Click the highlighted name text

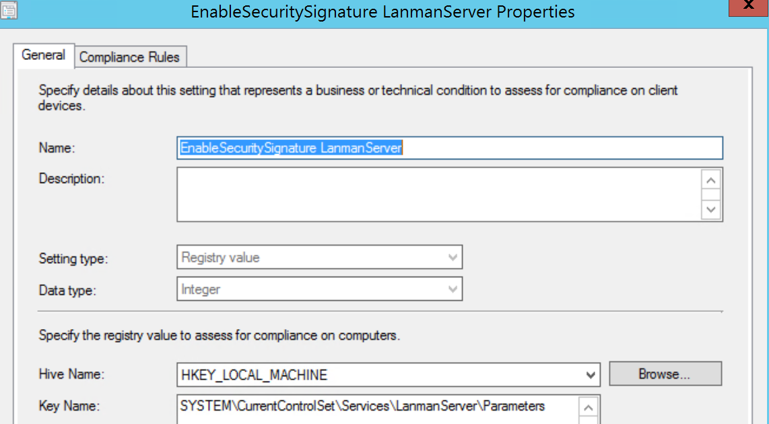coord(290,147)
